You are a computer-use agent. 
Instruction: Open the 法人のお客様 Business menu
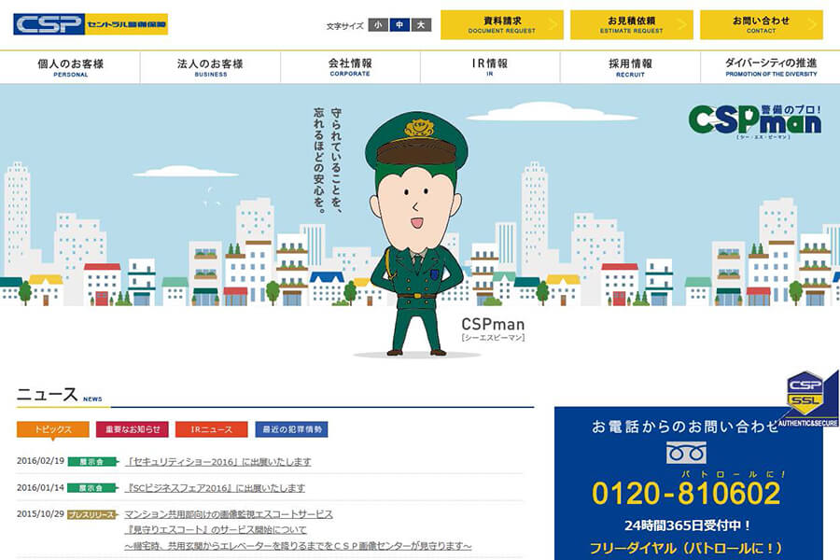(210, 67)
